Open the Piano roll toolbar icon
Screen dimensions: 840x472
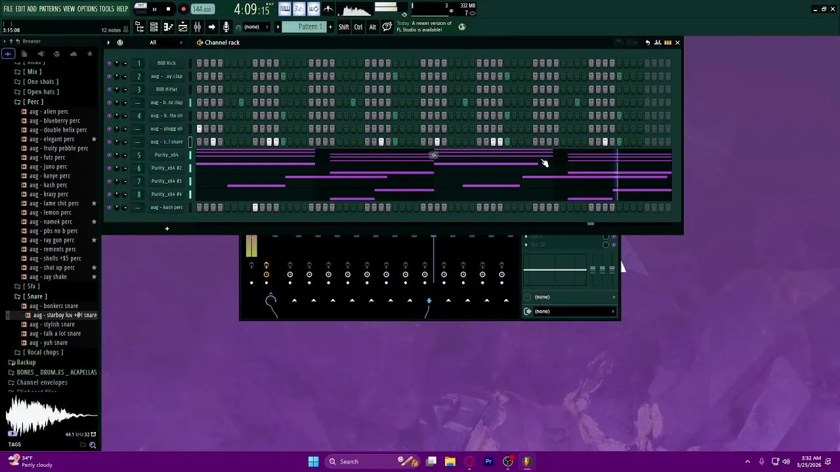point(168,27)
